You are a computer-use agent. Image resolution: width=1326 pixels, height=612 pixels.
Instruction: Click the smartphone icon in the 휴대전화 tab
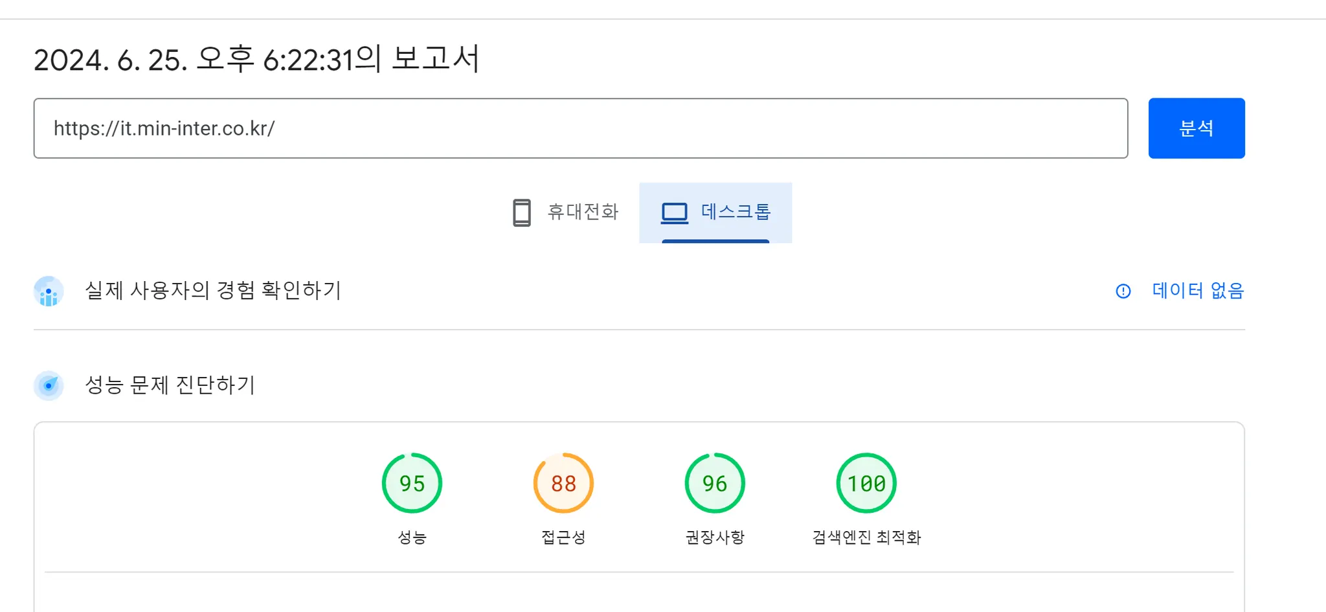[522, 212]
